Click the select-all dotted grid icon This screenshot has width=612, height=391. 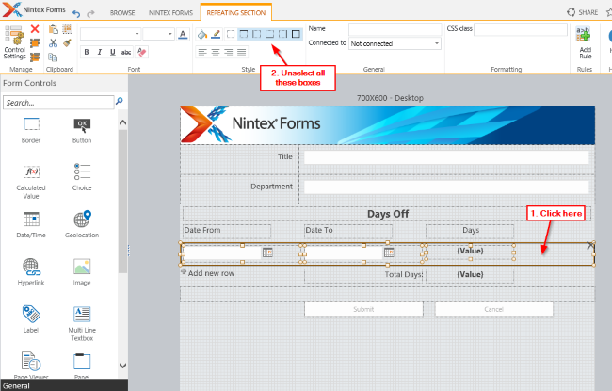point(68,29)
